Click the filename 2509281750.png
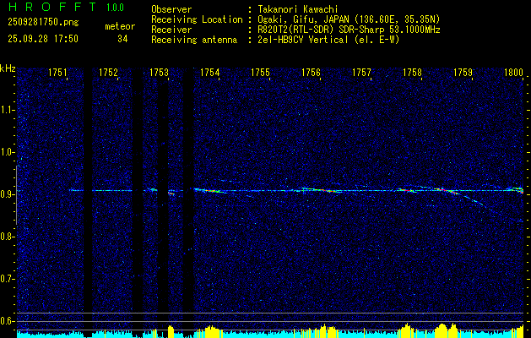The width and height of the screenshot is (531, 338). tap(43, 22)
